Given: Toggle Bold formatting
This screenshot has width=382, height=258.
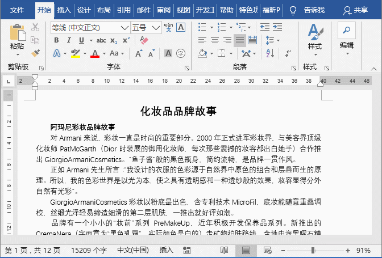Looking at the screenshot, I should 56,40.
